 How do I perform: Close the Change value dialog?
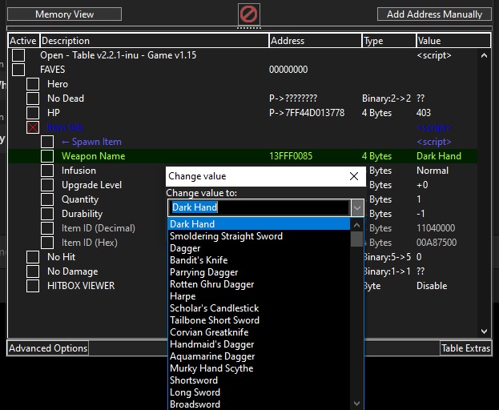[354, 176]
